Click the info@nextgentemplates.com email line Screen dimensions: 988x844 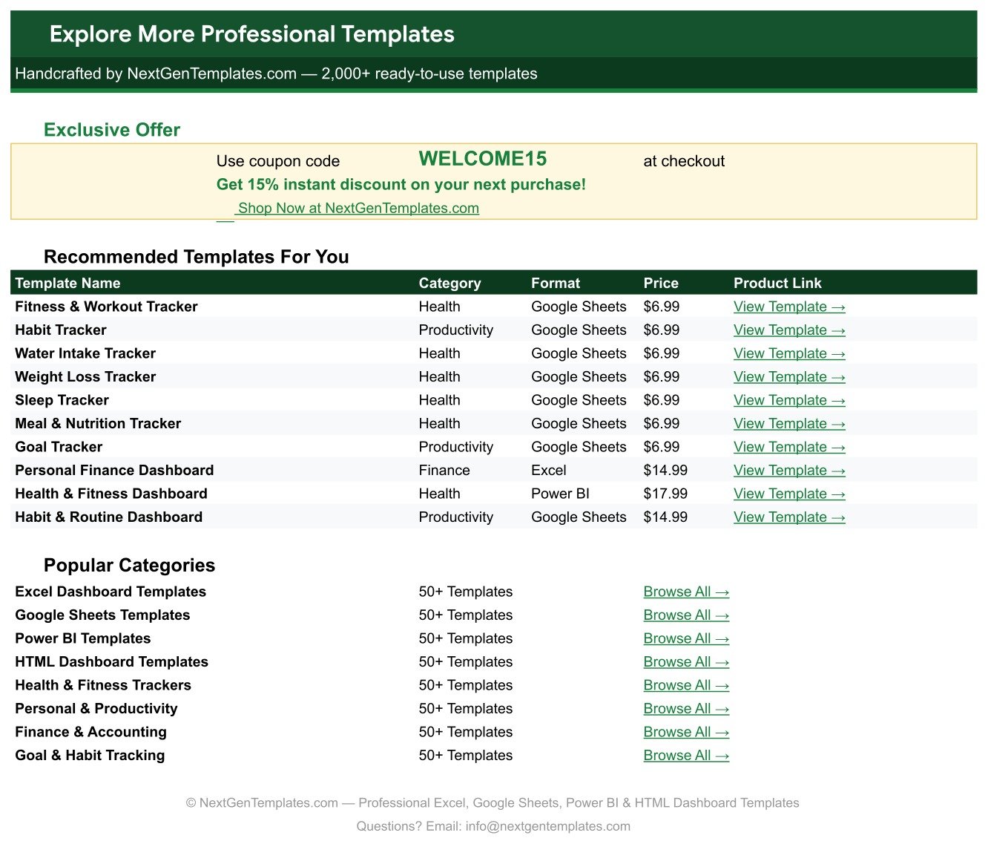click(x=493, y=826)
